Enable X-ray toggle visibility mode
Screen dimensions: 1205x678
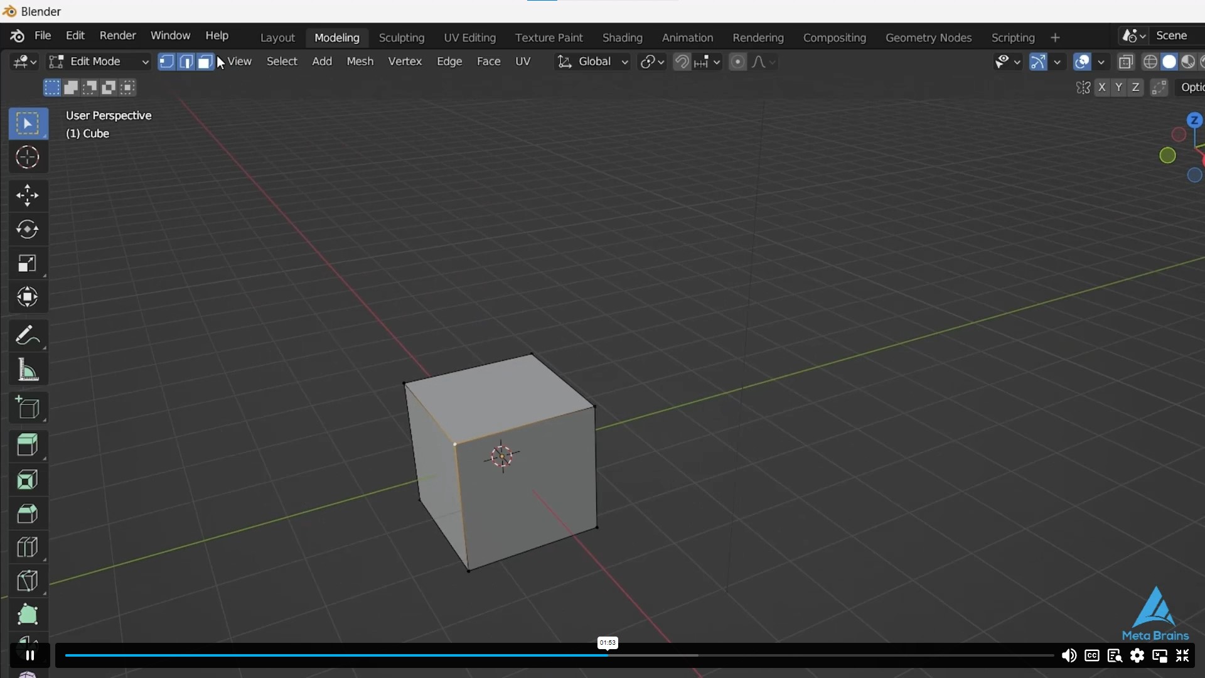point(1125,62)
